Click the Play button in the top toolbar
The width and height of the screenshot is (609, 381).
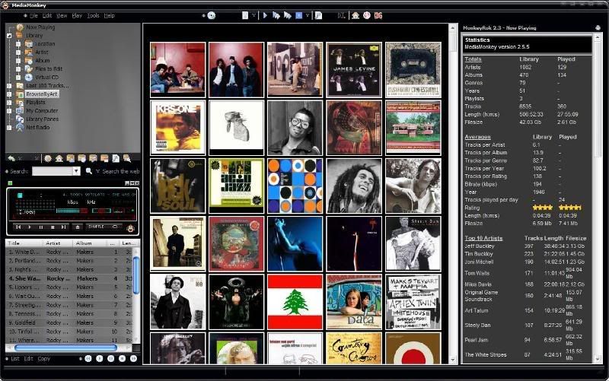point(265,15)
